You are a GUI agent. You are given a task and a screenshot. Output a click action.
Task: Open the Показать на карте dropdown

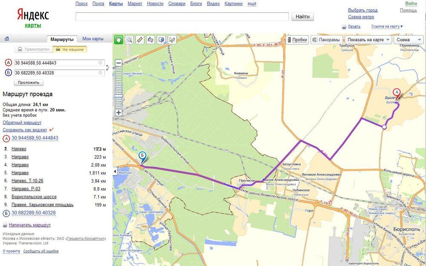point(368,40)
